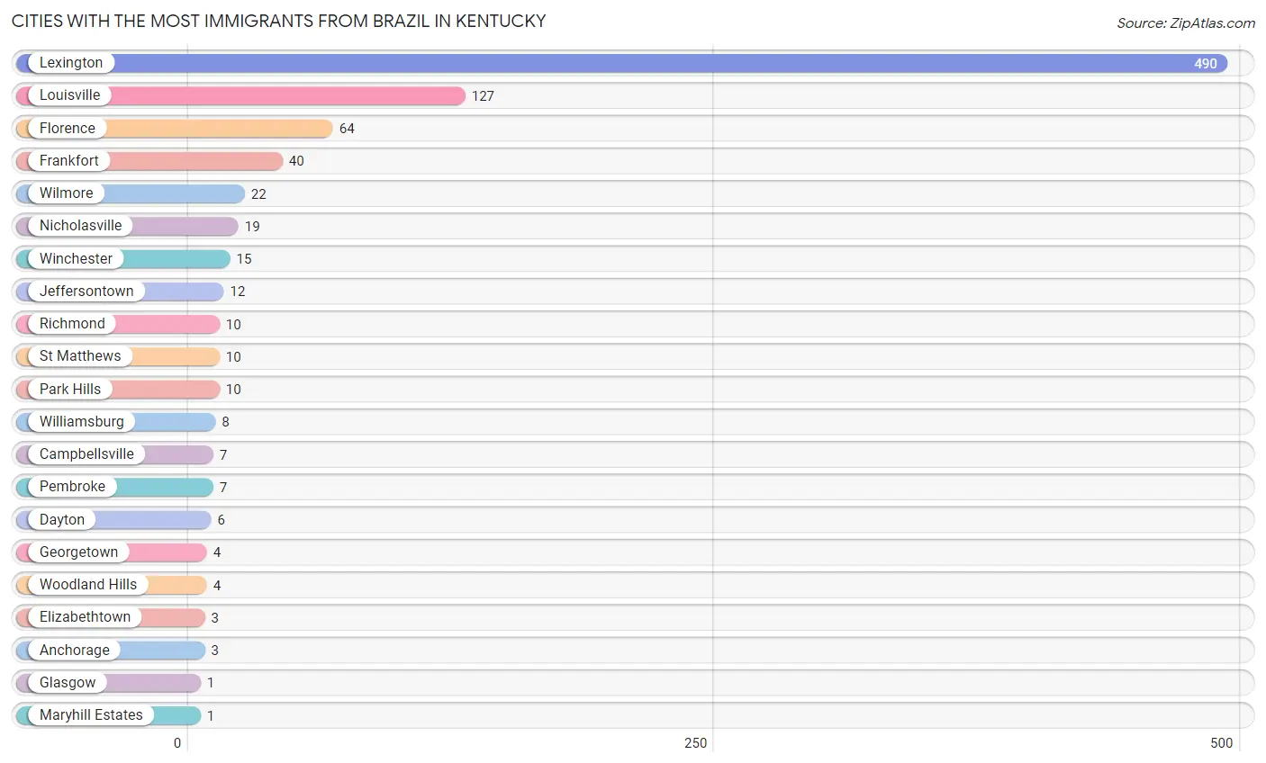Click the 19 value next to Nicholasville
The image size is (1266, 763).
[252, 227]
